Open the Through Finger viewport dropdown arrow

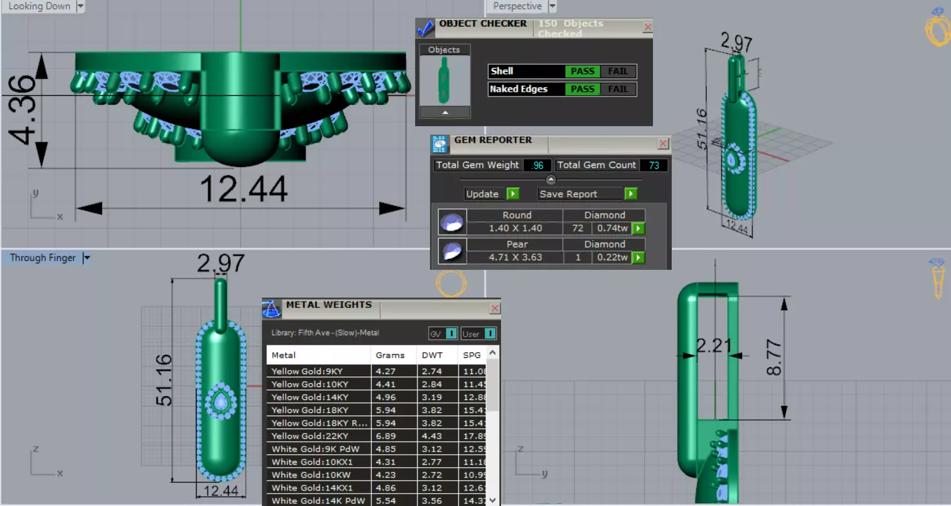pyautogui.click(x=87, y=258)
